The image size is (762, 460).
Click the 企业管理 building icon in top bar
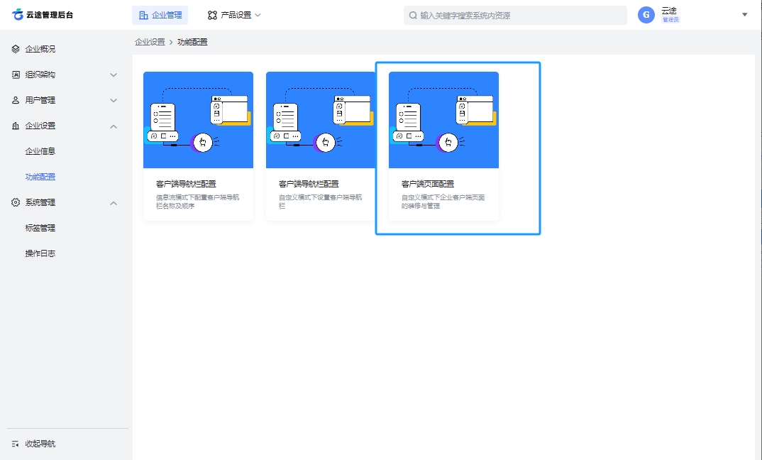coord(143,16)
